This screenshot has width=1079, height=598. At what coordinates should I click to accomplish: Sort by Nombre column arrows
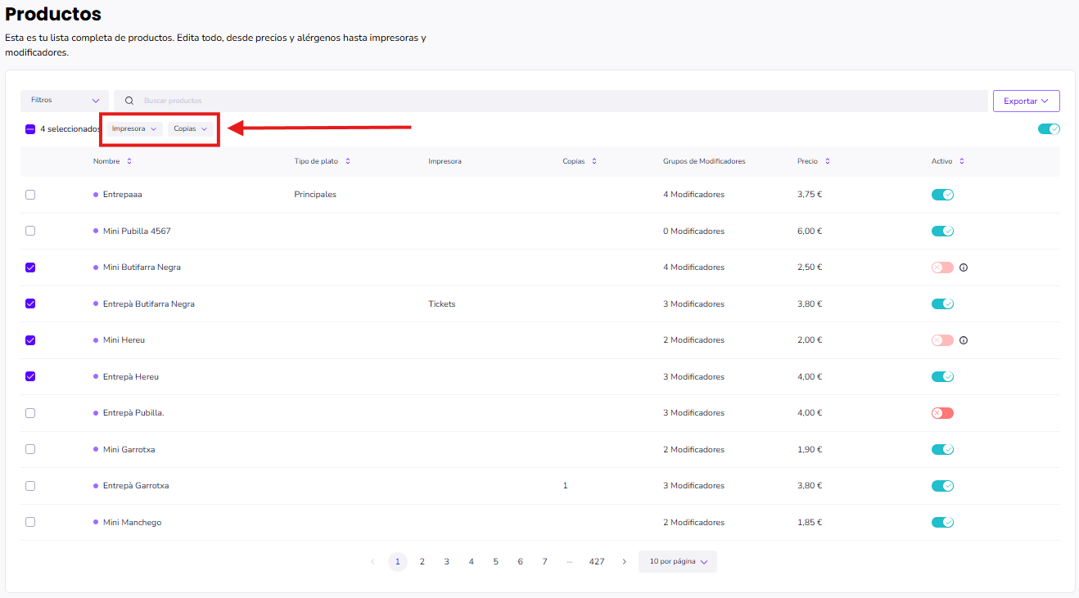(x=129, y=161)
